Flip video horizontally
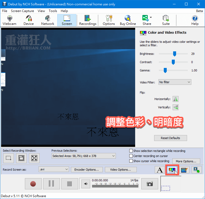Image resolution: width=205 pixels, height=199 pixels. [175, 99]
